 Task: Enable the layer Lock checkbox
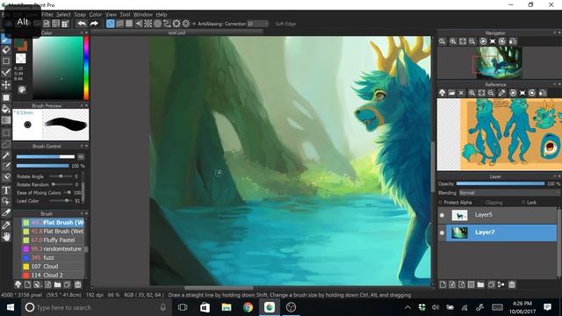pyautogui.click(x=523, y=203)
